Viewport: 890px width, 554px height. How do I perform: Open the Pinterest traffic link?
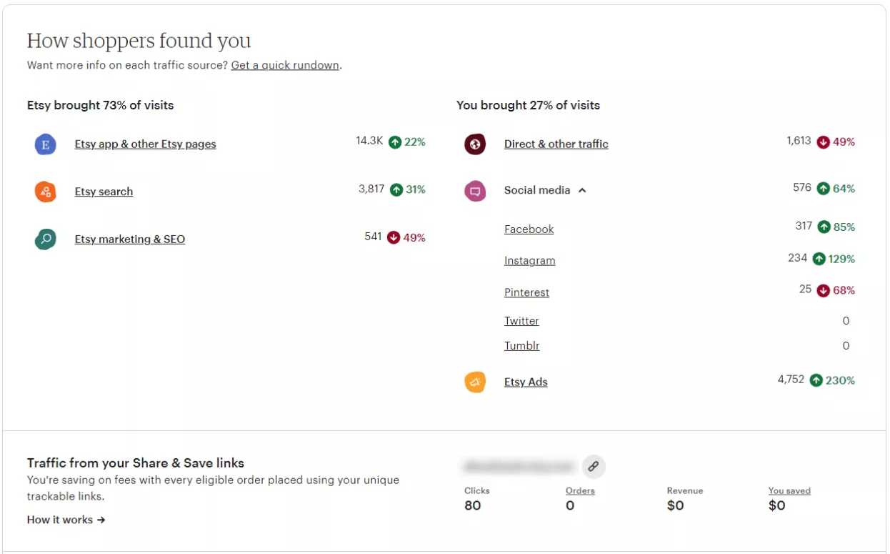pyautogui.click(x=526, y=292)
